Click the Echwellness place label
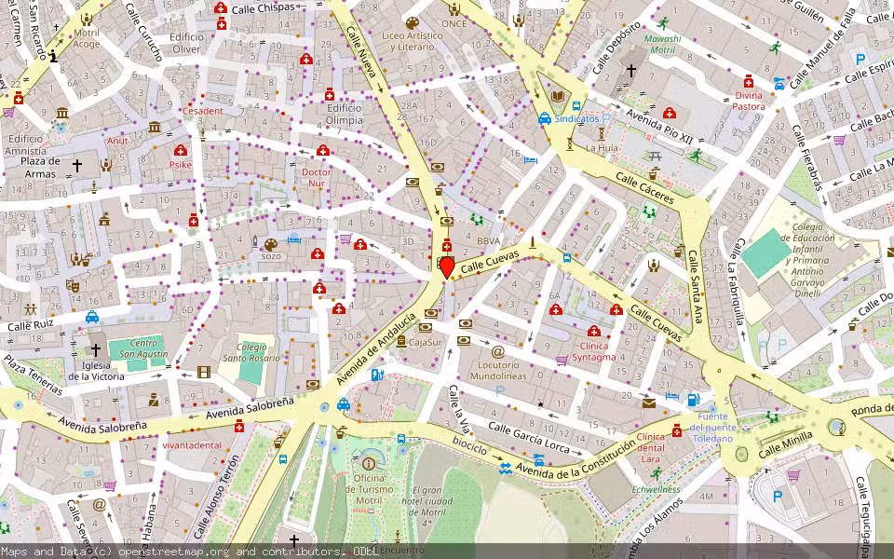This screenshot has height=559, width=894. click(656, 490)
